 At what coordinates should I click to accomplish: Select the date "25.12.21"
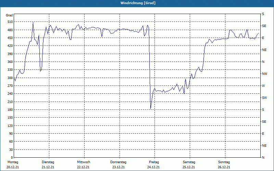click(x=189, y=167)
